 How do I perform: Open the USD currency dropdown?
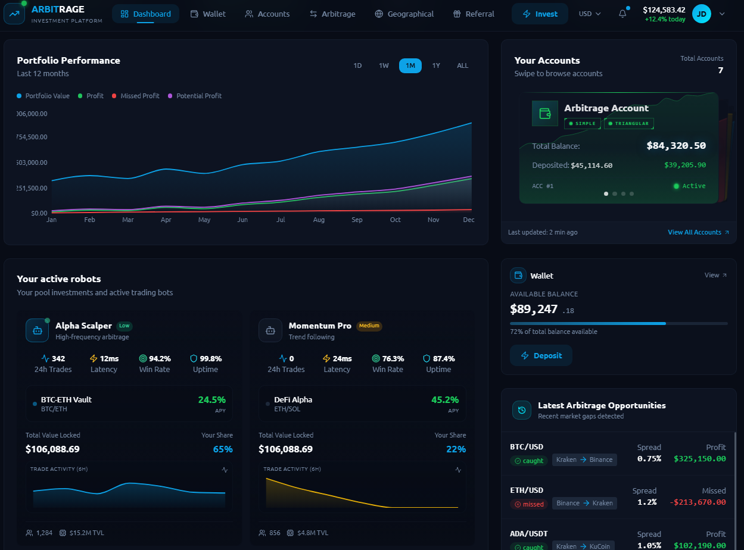click(590, 14)
